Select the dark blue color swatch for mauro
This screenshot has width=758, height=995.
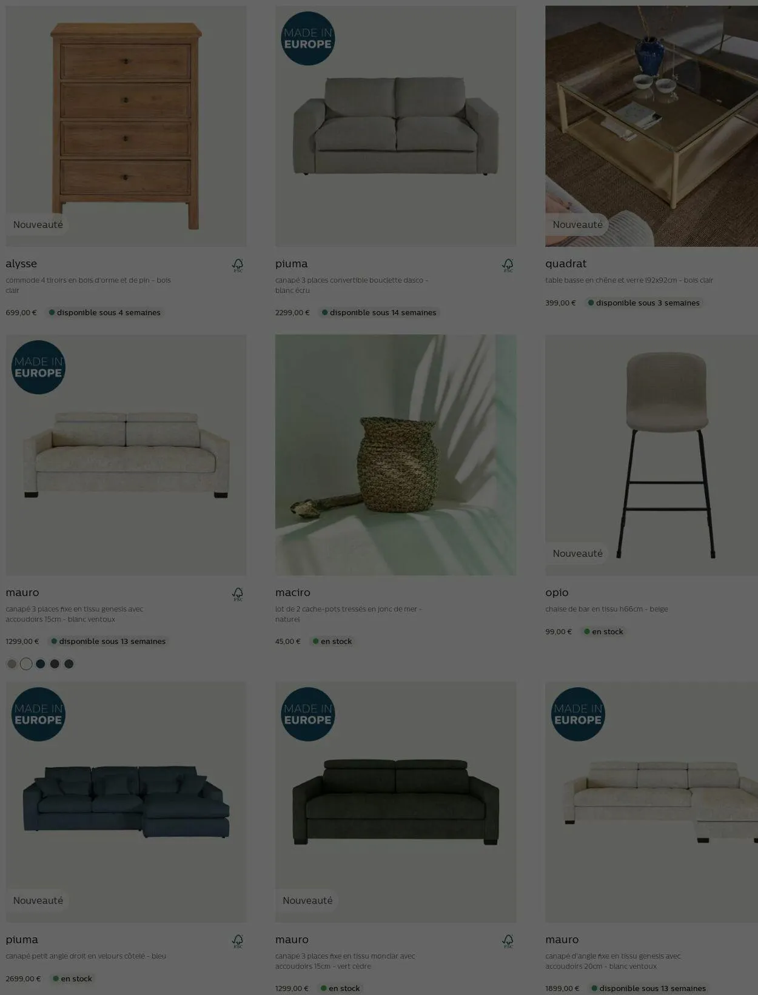point(41,664)
